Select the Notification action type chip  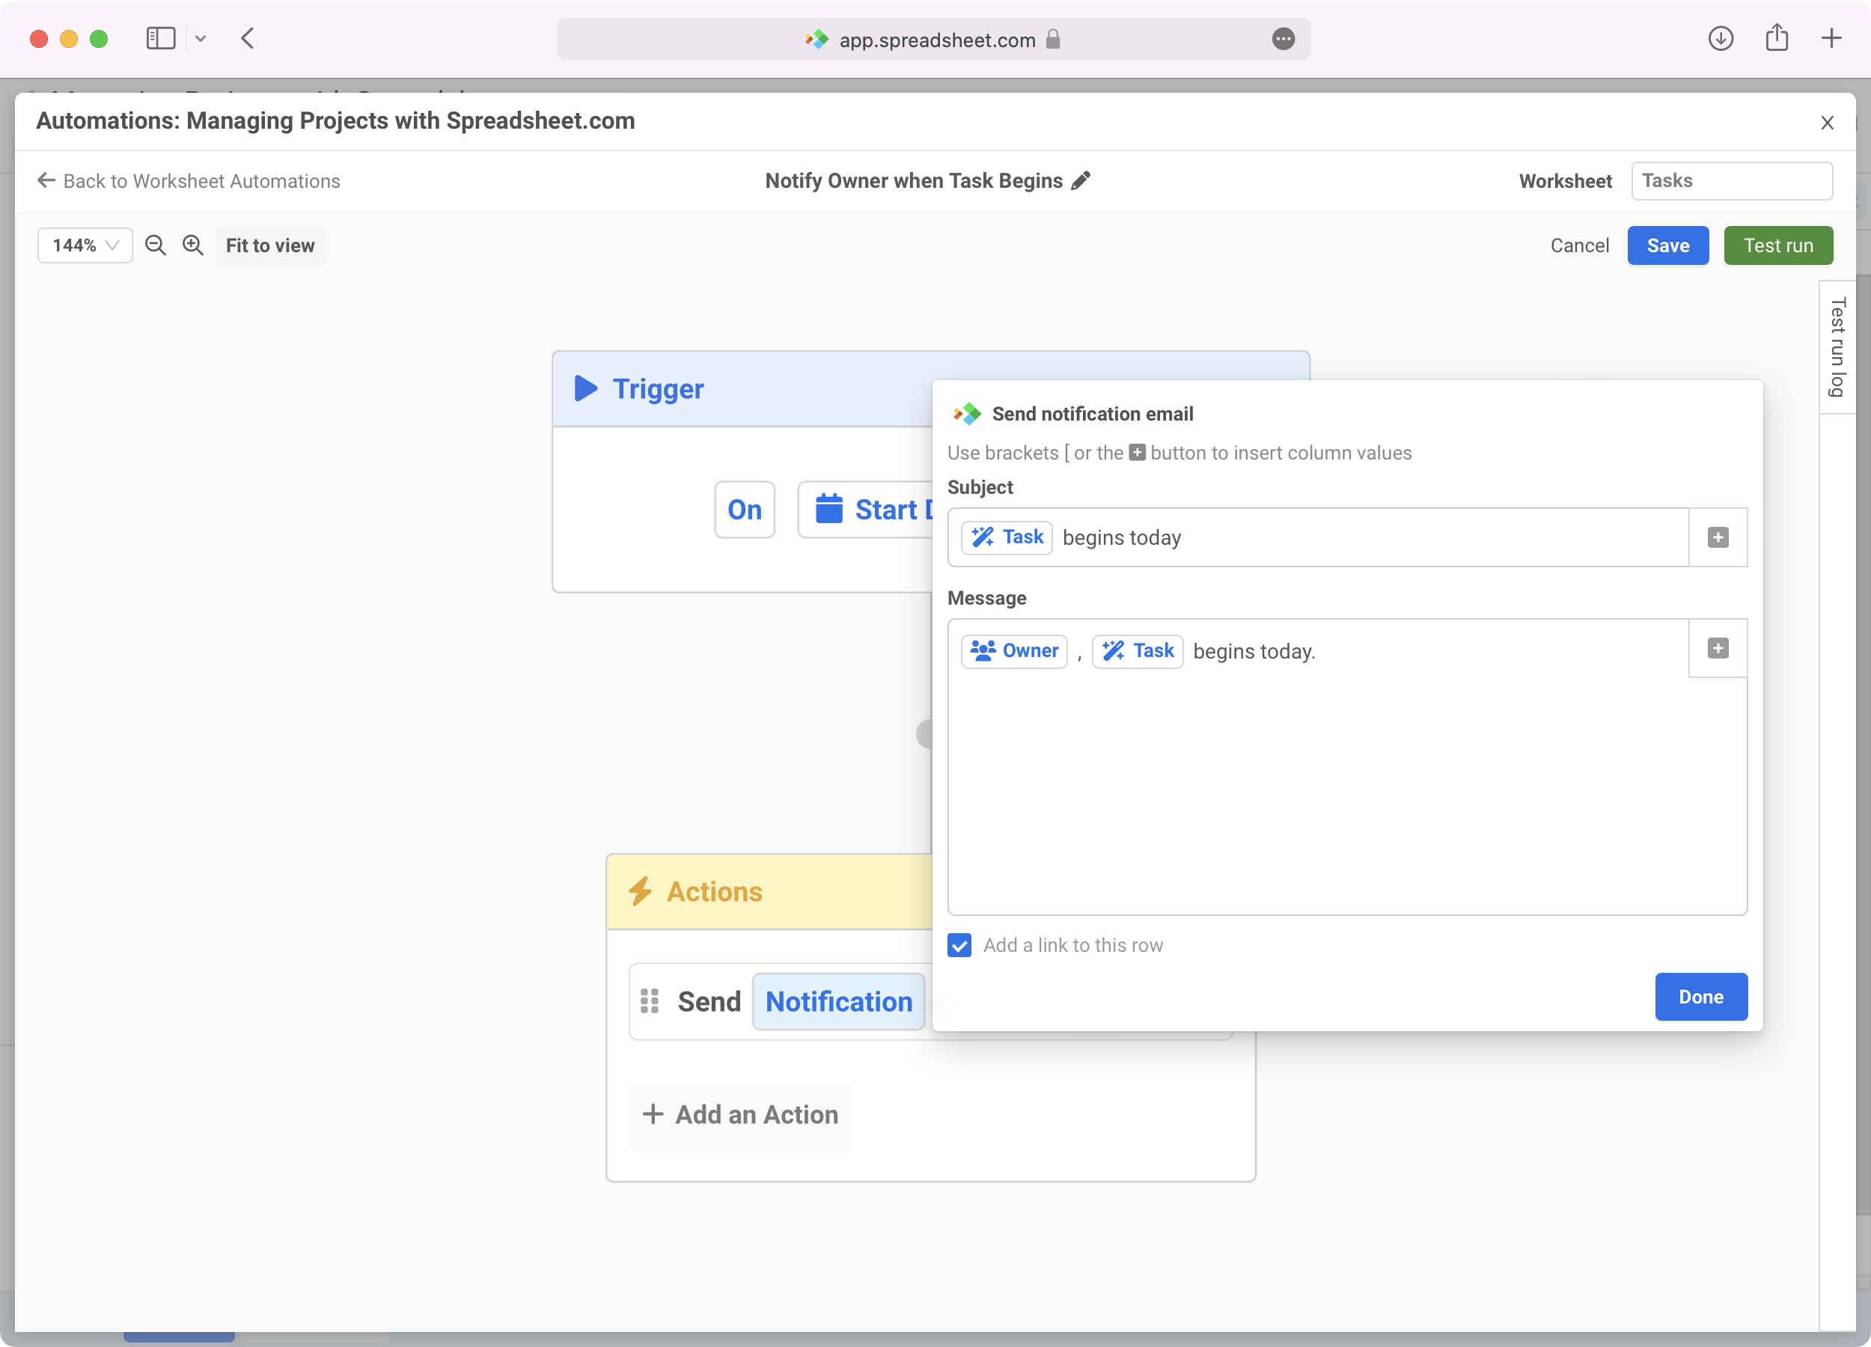point(838,1001)
